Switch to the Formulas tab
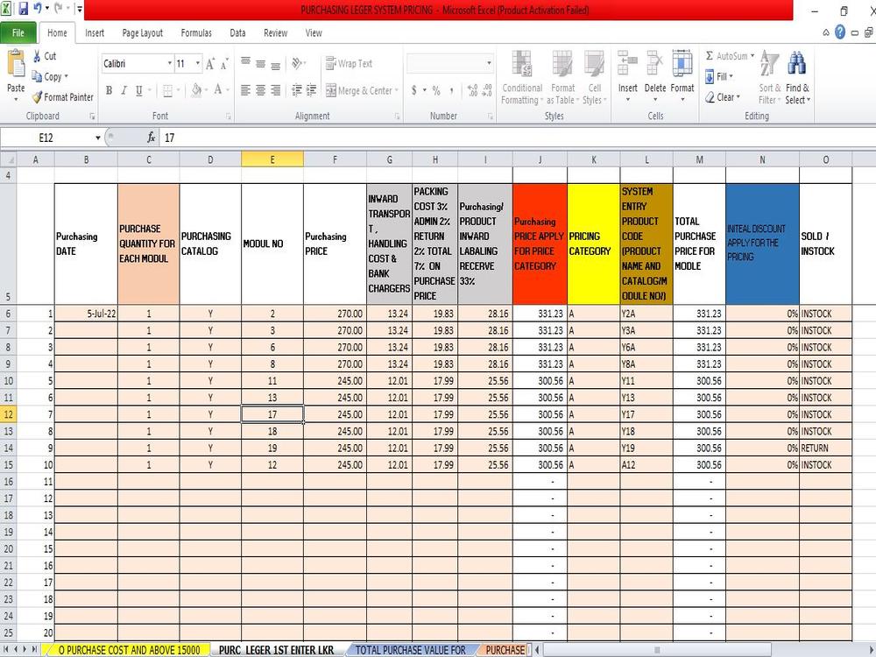The image size is (876, 657). click(x=196, y=33)
